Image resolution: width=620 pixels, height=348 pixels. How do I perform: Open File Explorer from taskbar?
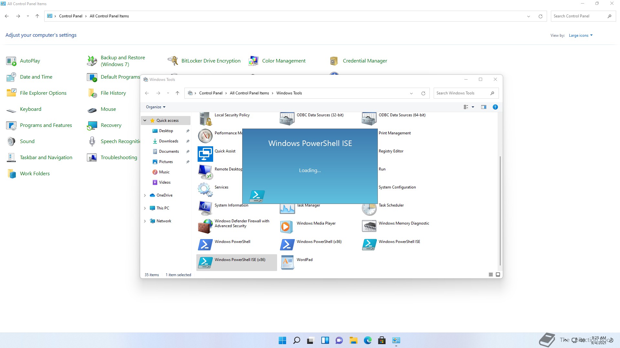pos(353,340)
